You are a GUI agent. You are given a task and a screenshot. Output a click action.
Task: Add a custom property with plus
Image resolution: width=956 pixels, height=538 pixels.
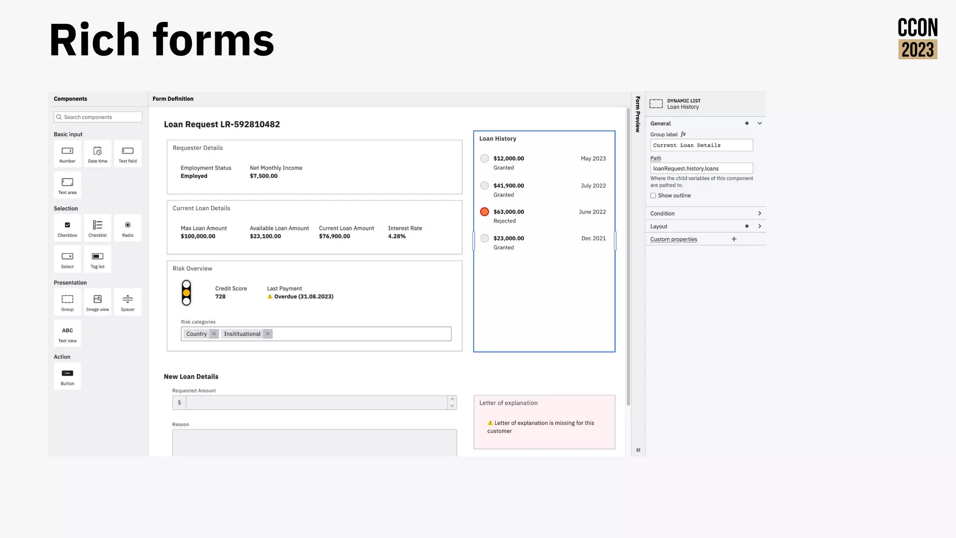tap(734, 239)
